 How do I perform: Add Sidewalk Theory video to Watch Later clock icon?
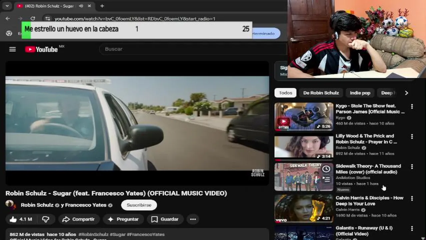[x=326, y=169]
